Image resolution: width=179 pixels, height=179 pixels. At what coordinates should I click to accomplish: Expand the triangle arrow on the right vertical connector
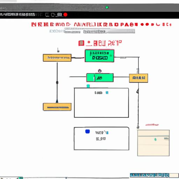138,91
